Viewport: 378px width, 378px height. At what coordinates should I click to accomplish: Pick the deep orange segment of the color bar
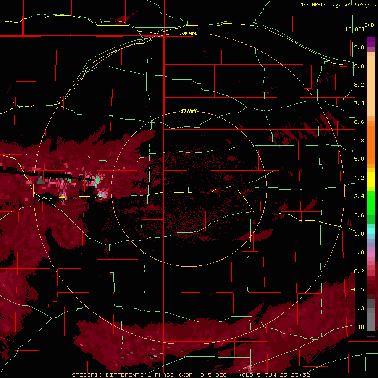click(x=371, y=144)
